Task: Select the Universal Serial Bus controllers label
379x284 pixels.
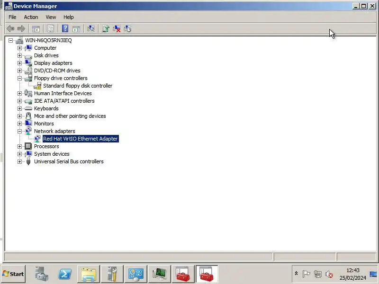Action: tap(69, 161)
